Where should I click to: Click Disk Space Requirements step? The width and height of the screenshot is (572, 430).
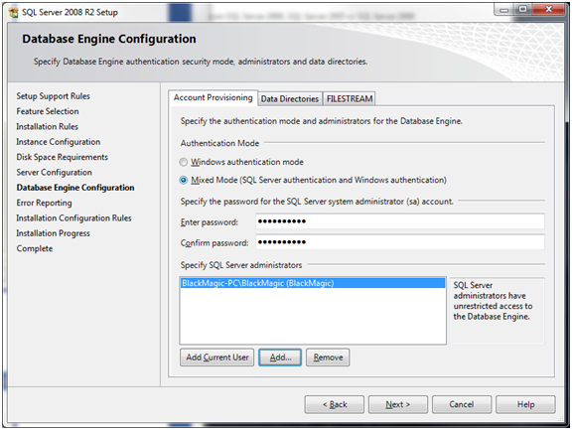(x=62, y=157)
